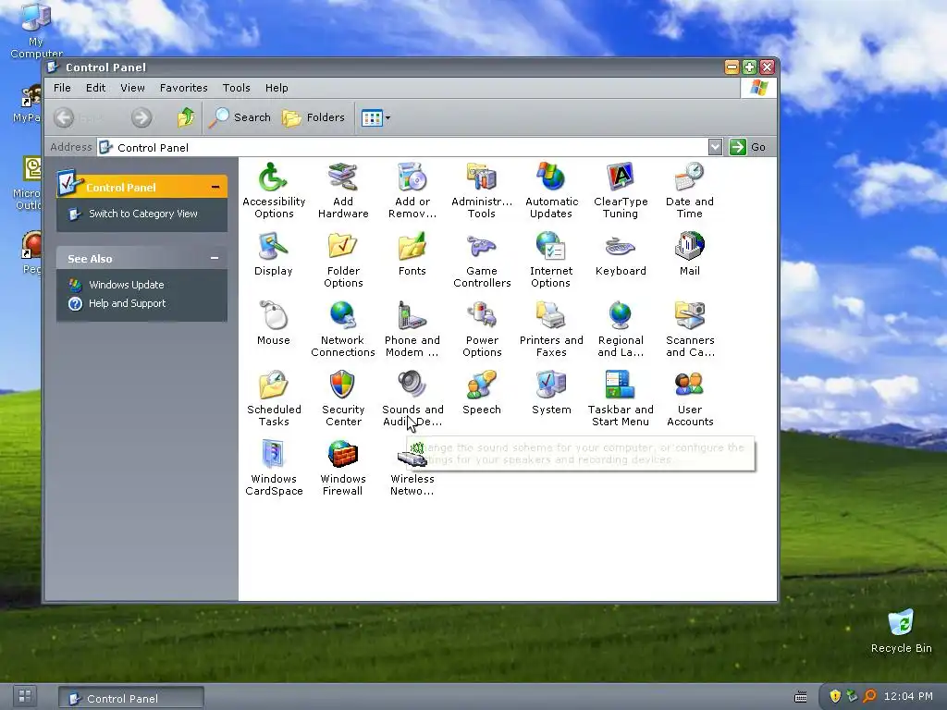Screen dimensions: 947x710
Task: Open the Views dropdown button
Action: click(x=375, y=117)
